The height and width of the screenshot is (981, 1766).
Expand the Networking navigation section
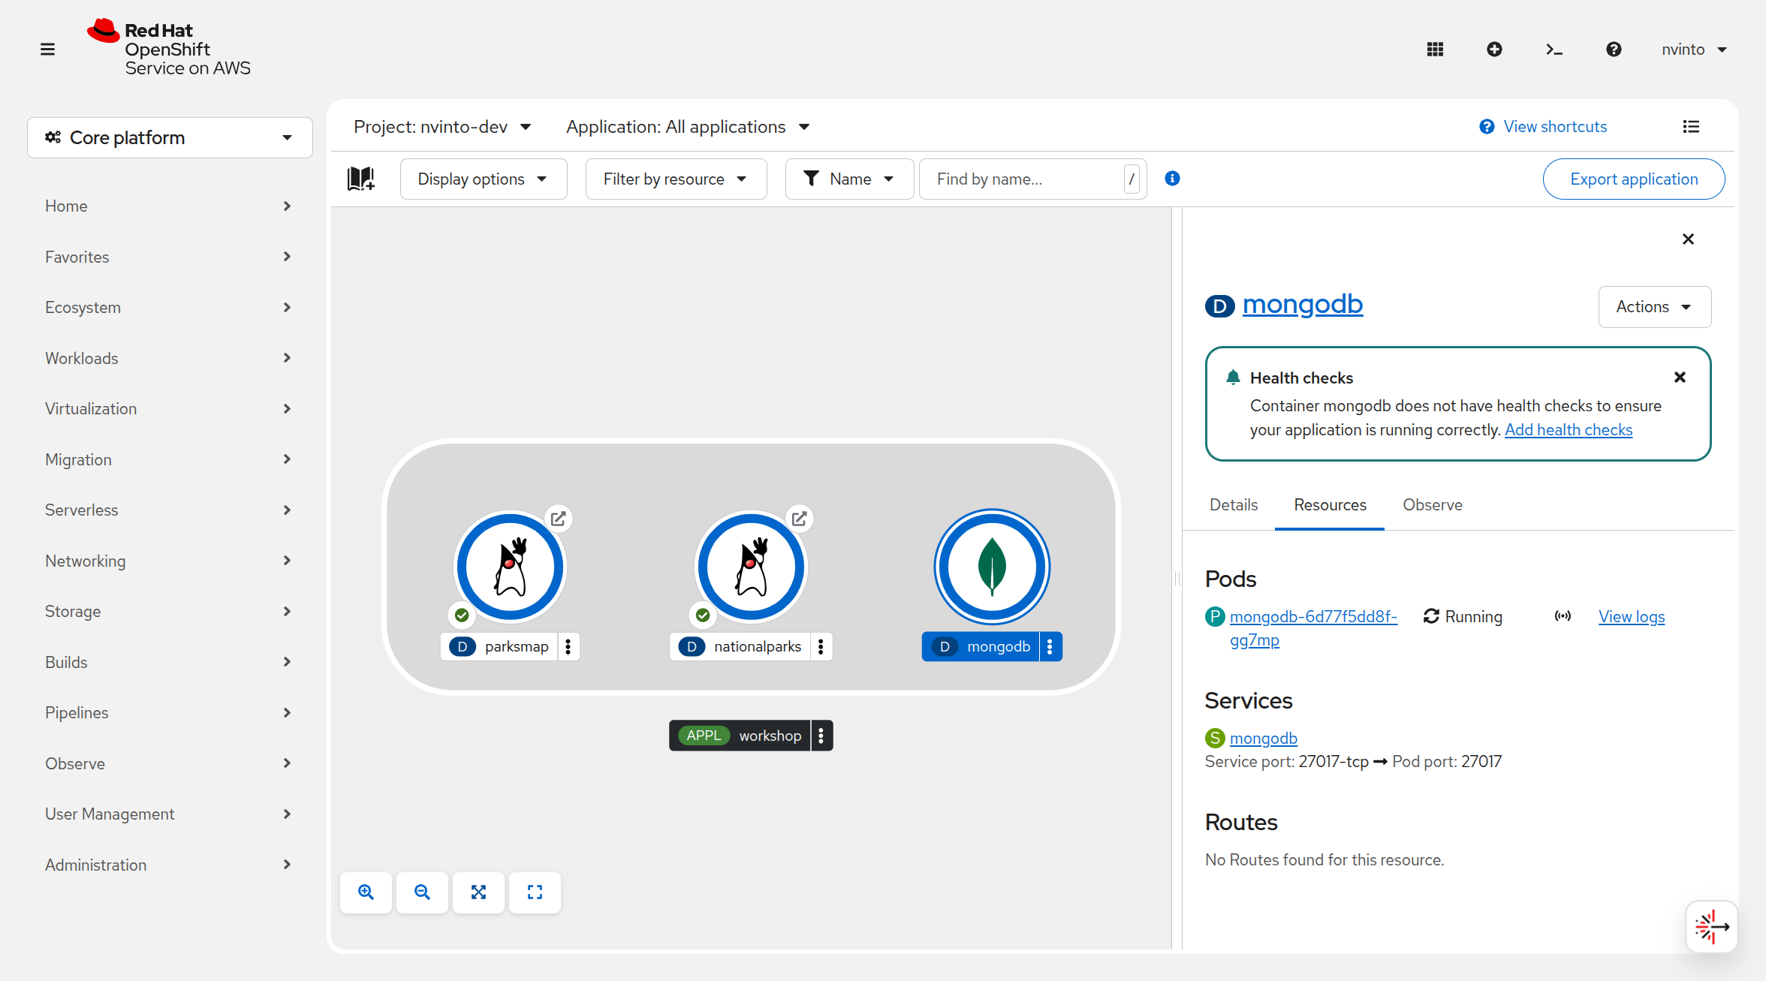pyautogui.click(x=168, y=561)
